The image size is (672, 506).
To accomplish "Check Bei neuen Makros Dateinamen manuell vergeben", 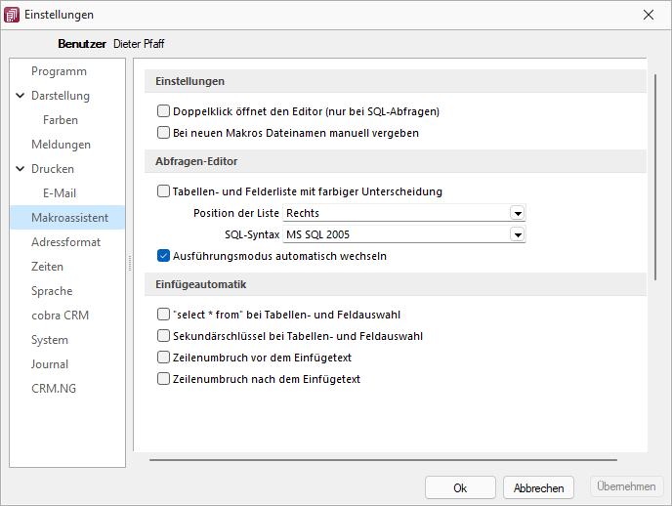I will click(163, 133).
